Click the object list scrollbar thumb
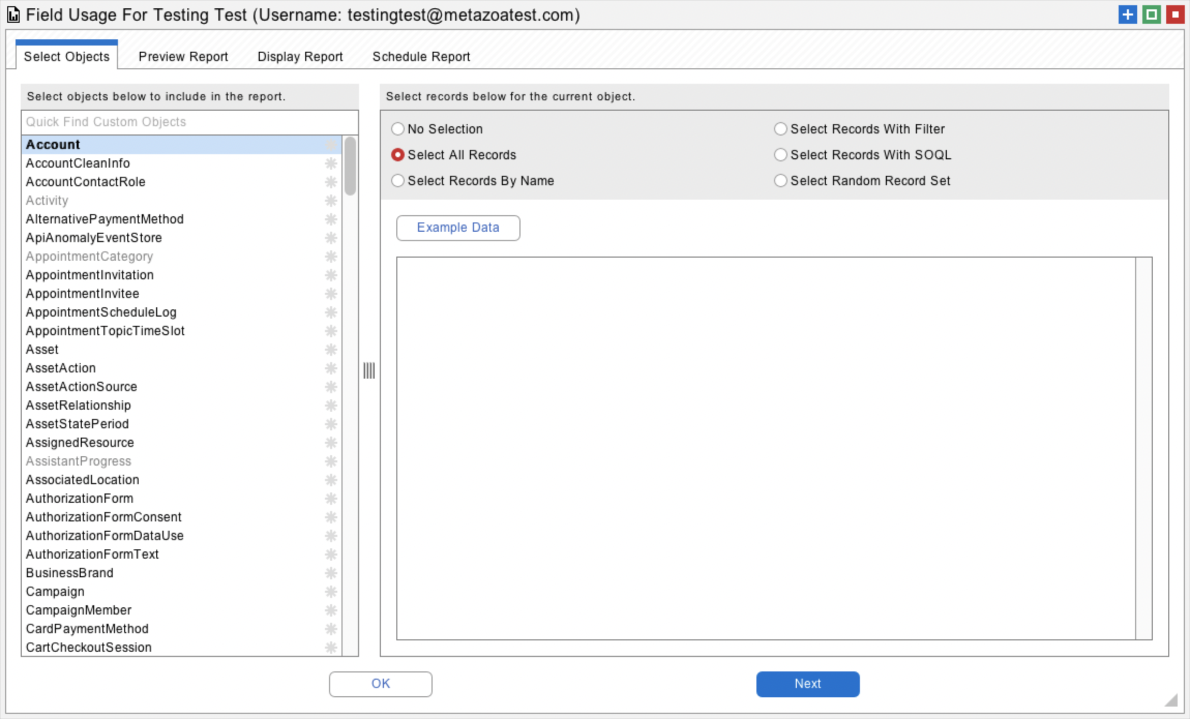Image resolution: width=1190 pixels, height=719 pixels. (x=350, y=166)
